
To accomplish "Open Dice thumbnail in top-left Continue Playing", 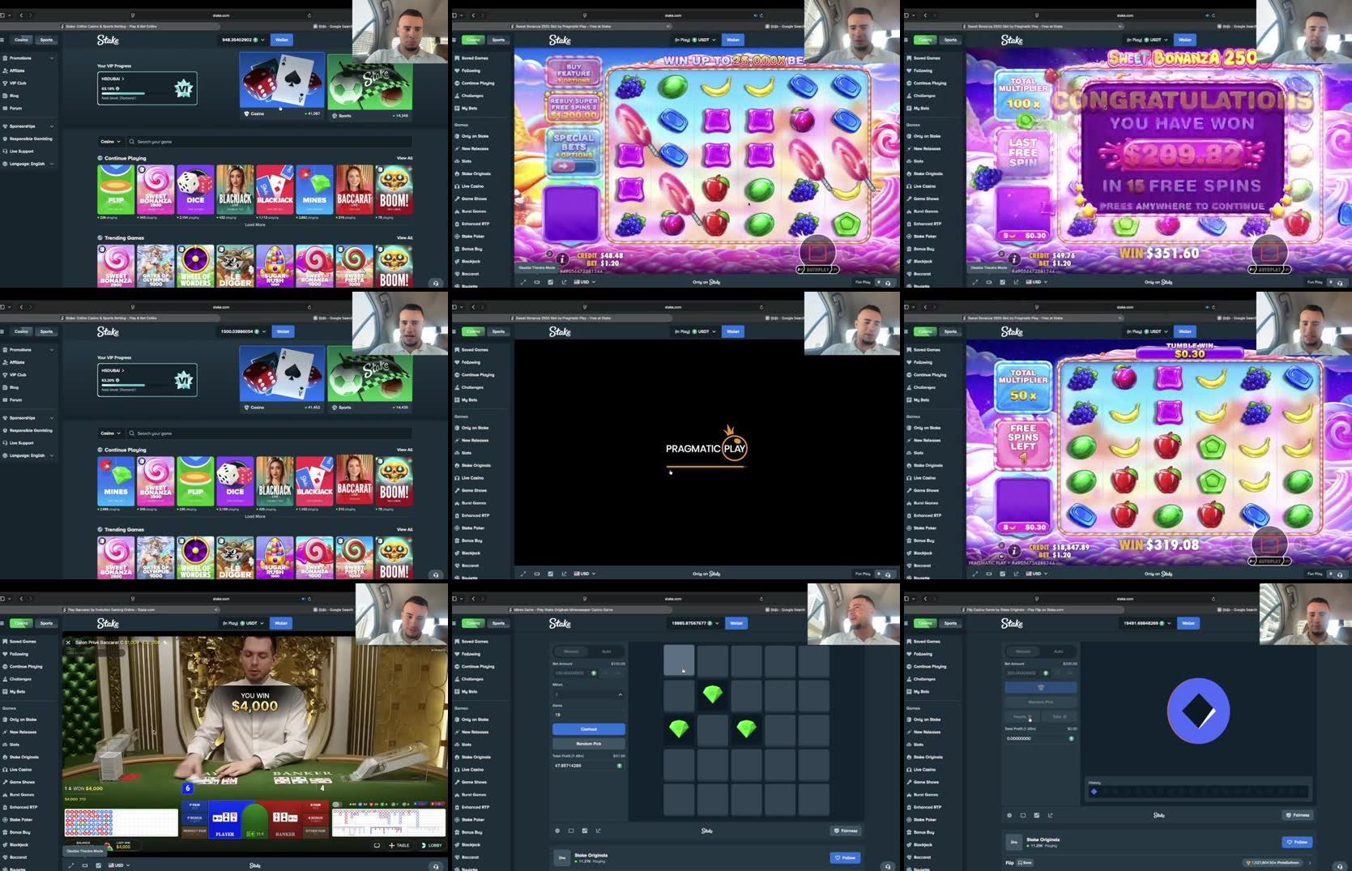I will click(x=195, y=190).
